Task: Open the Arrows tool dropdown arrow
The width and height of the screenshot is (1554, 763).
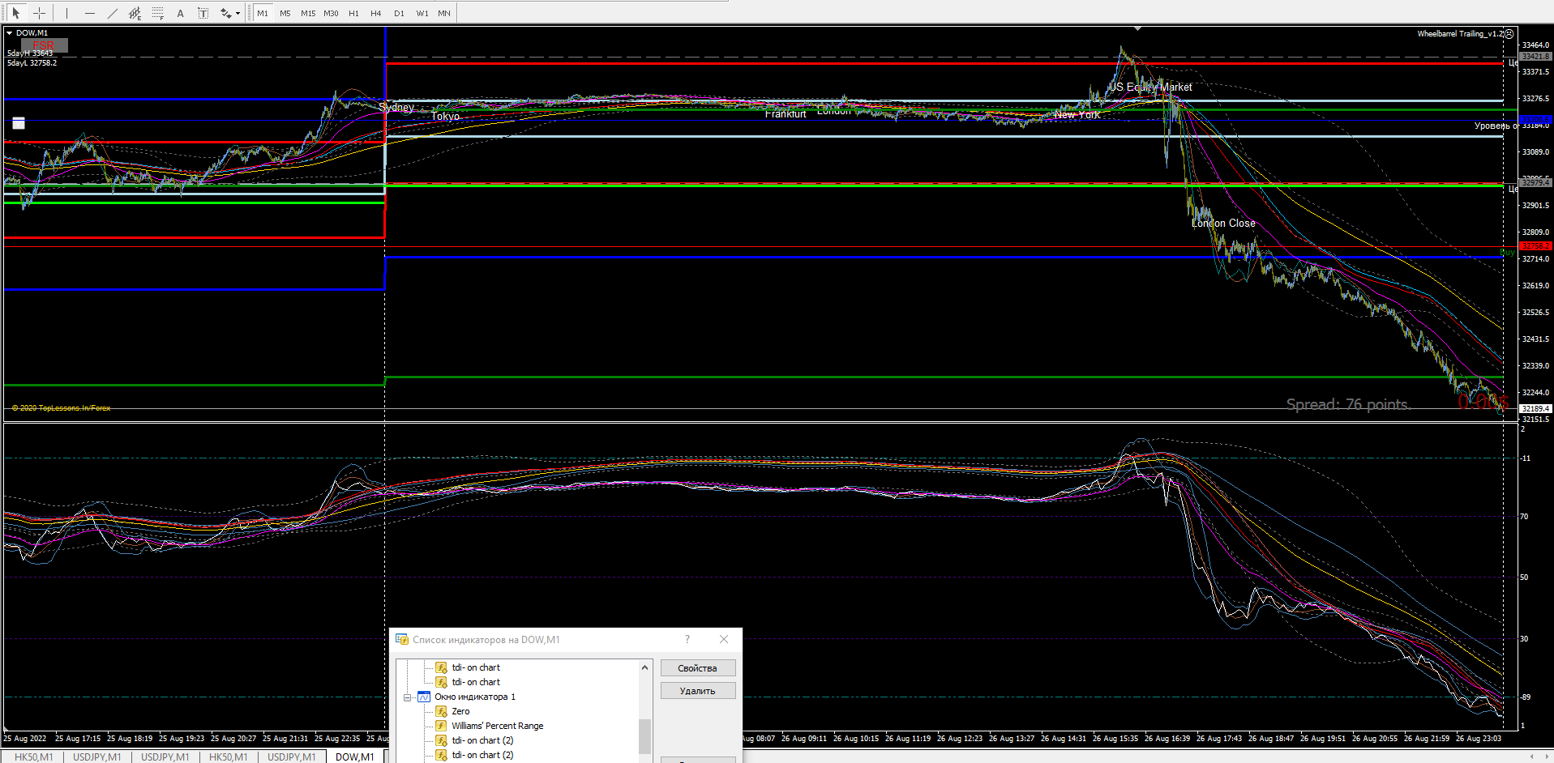Action: 238,14
